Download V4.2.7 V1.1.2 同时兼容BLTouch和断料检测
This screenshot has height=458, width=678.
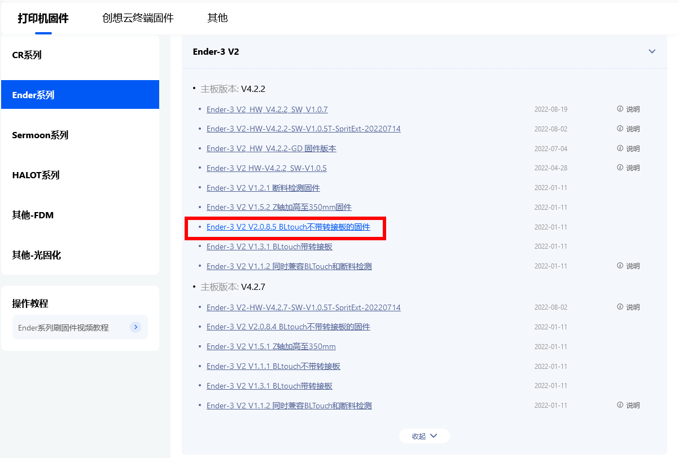[x=289, y=406]
